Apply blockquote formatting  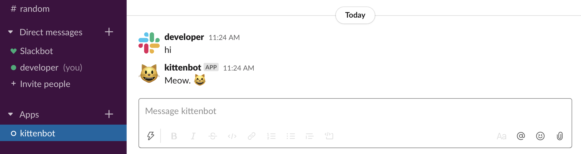click(310, 136)
